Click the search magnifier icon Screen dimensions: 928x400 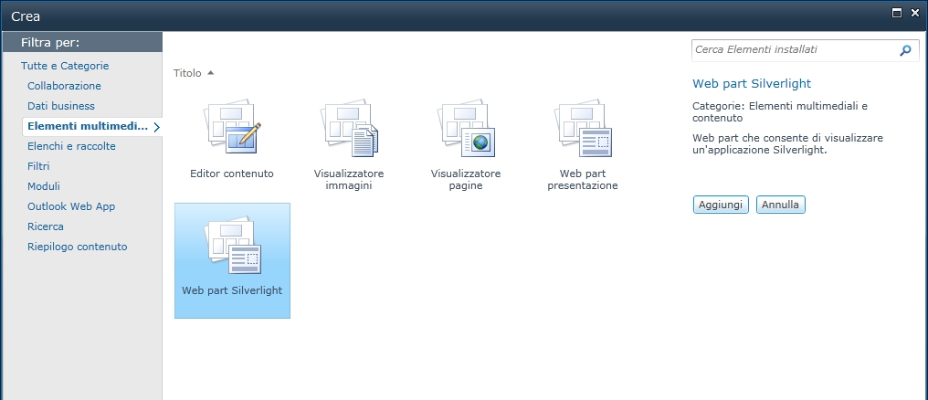[x=905, y=51]
